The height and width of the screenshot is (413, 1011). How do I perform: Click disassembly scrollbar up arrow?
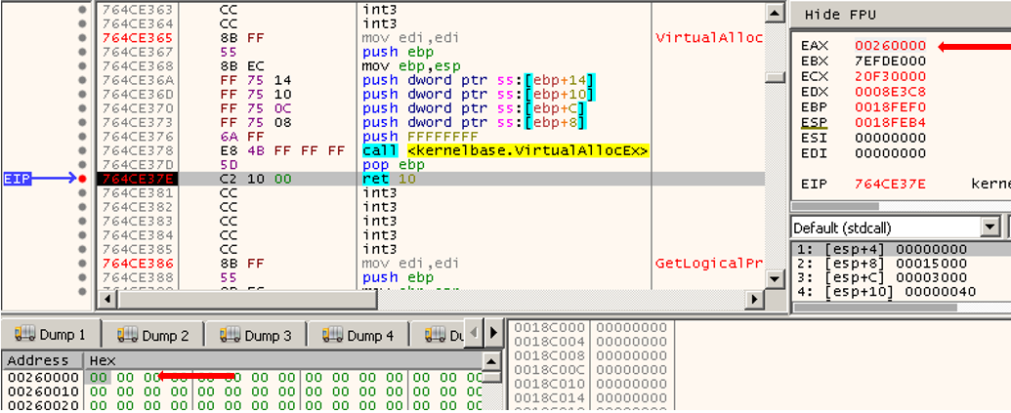(x=775, y=13)
